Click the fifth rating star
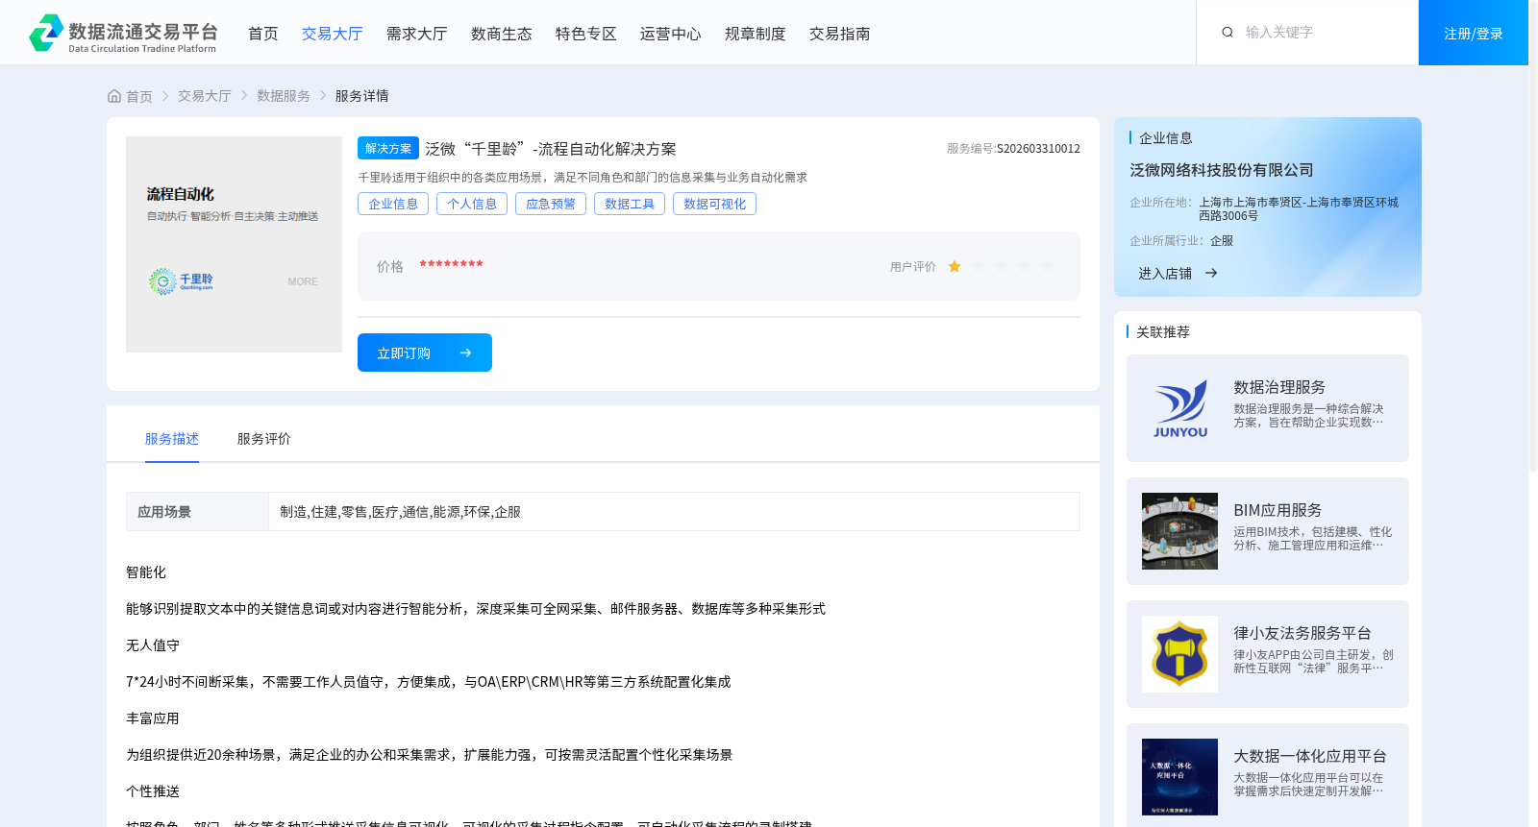 pyautogui.click(x=1047, y=267)
